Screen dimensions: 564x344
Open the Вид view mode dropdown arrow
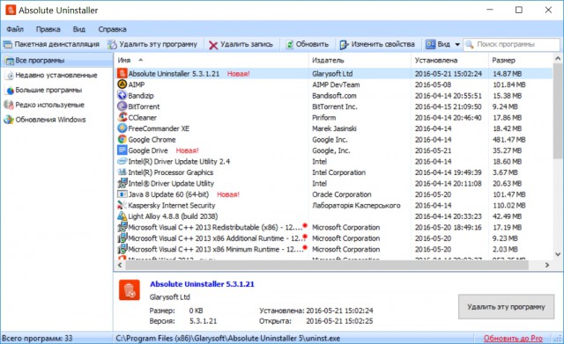click(457, 45)
